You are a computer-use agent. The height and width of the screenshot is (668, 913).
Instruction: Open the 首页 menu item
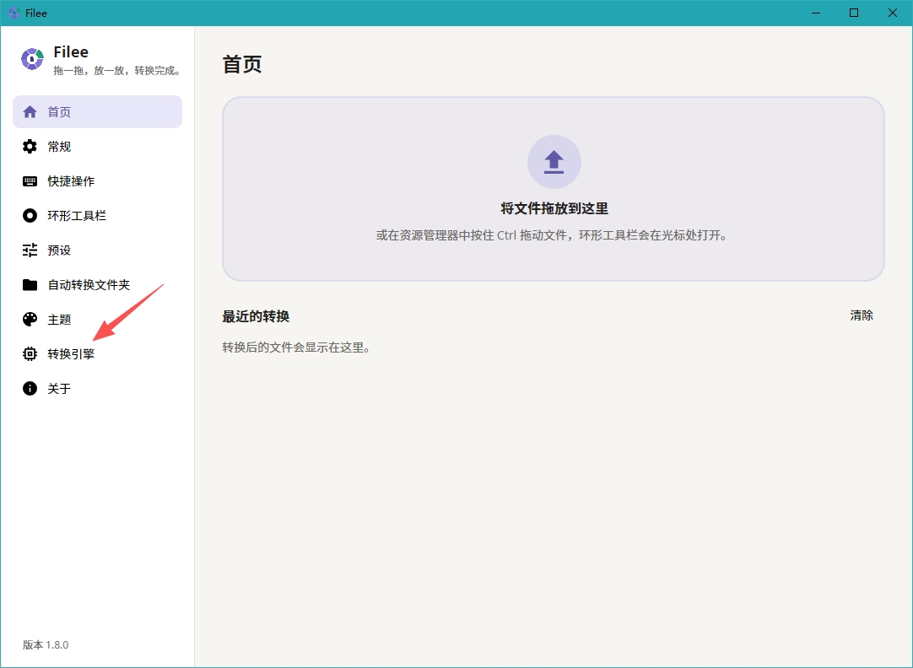tap(97, 111)
